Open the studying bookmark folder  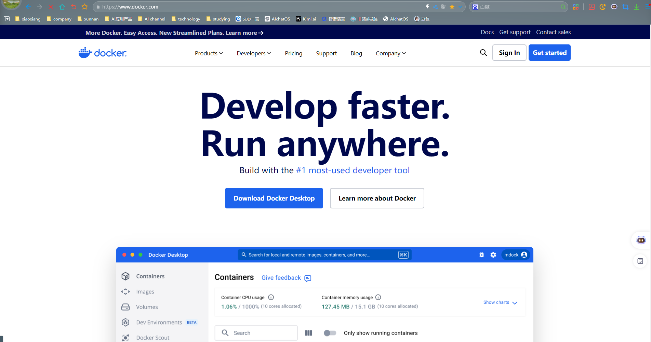218,19
